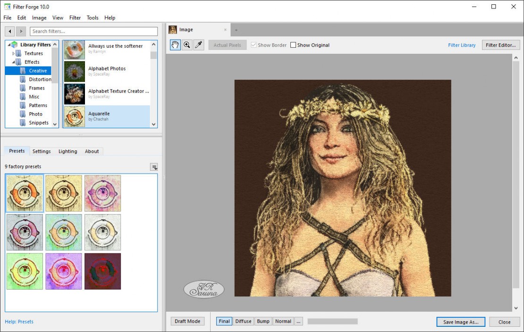Viewport: 524px width, 332px height.
Task: Open the Tools menu
Action: pos(93,18)
